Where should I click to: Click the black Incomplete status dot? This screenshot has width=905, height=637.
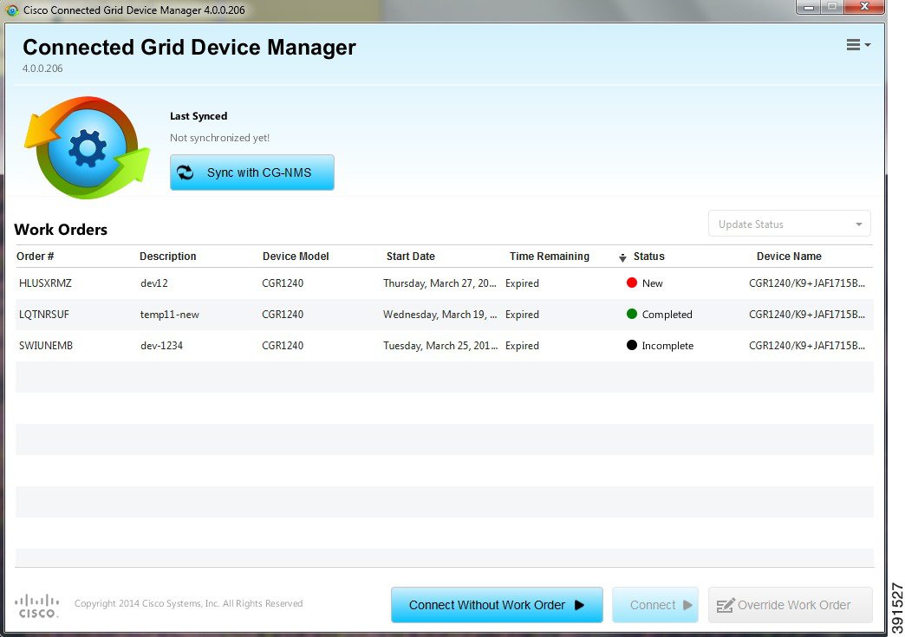point(631,345)
